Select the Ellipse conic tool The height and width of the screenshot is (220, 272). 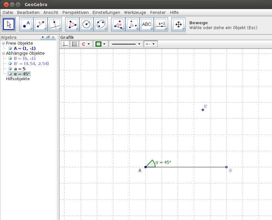[101, 24]
